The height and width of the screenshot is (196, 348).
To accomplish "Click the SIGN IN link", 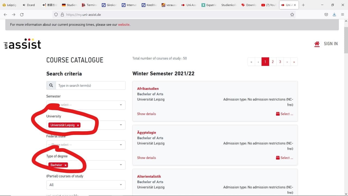I will [331, 44].
